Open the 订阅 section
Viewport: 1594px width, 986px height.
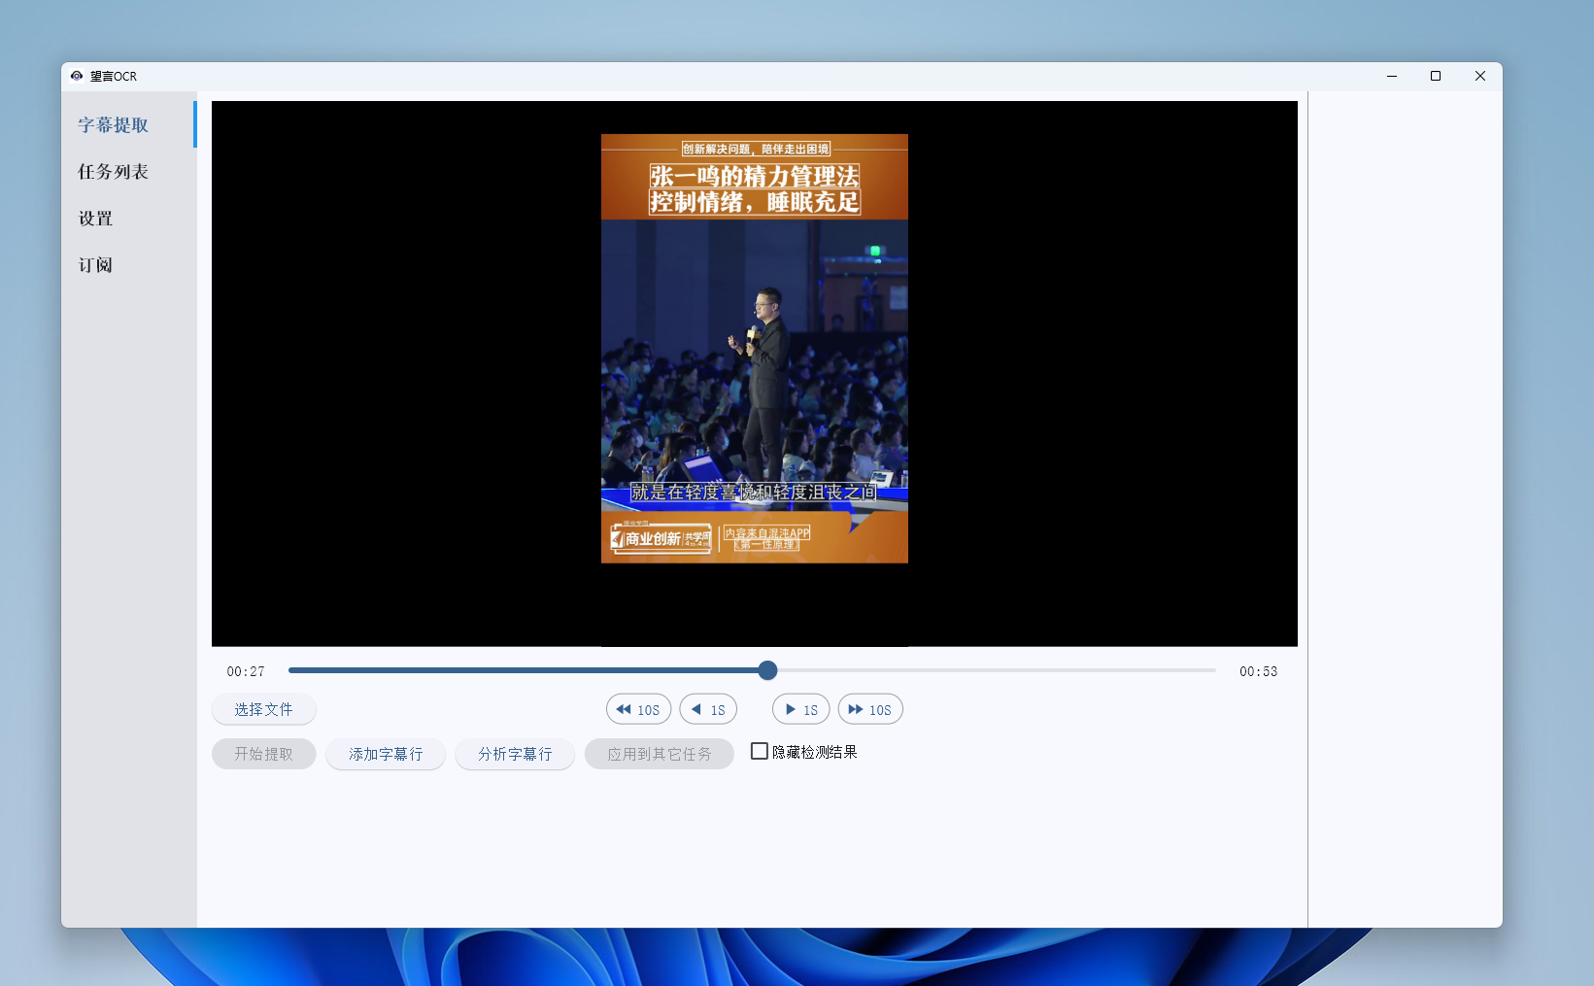[x=96, y=265]
